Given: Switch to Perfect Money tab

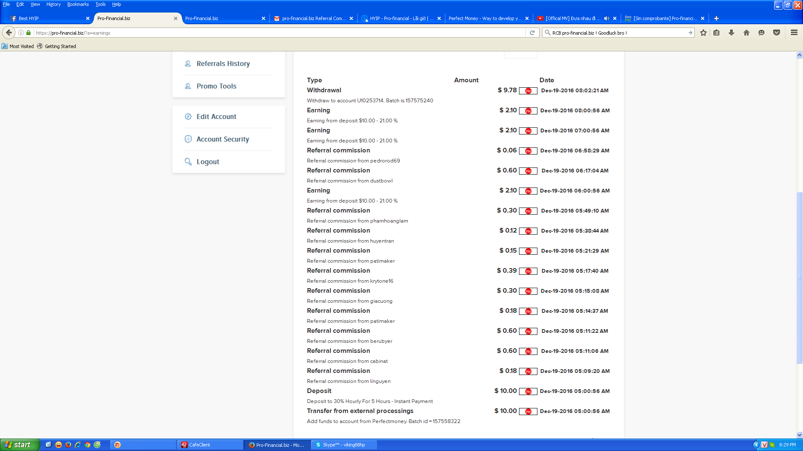Looking at the screenshot, I should pyautogui.click(x=484, y=18).
